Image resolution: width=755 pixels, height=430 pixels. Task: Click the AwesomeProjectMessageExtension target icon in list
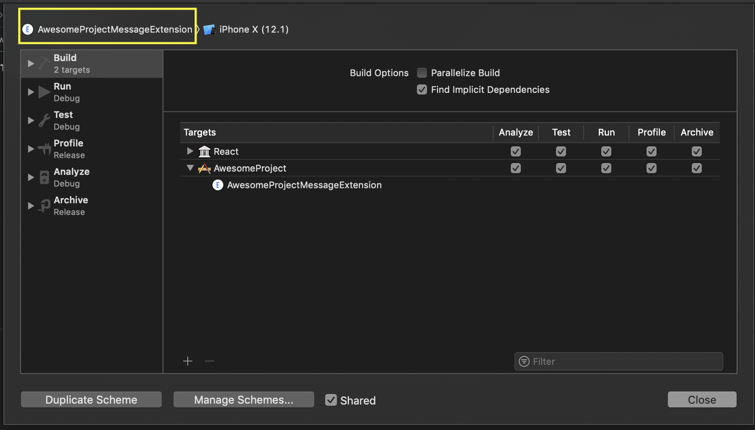[218, 185]
